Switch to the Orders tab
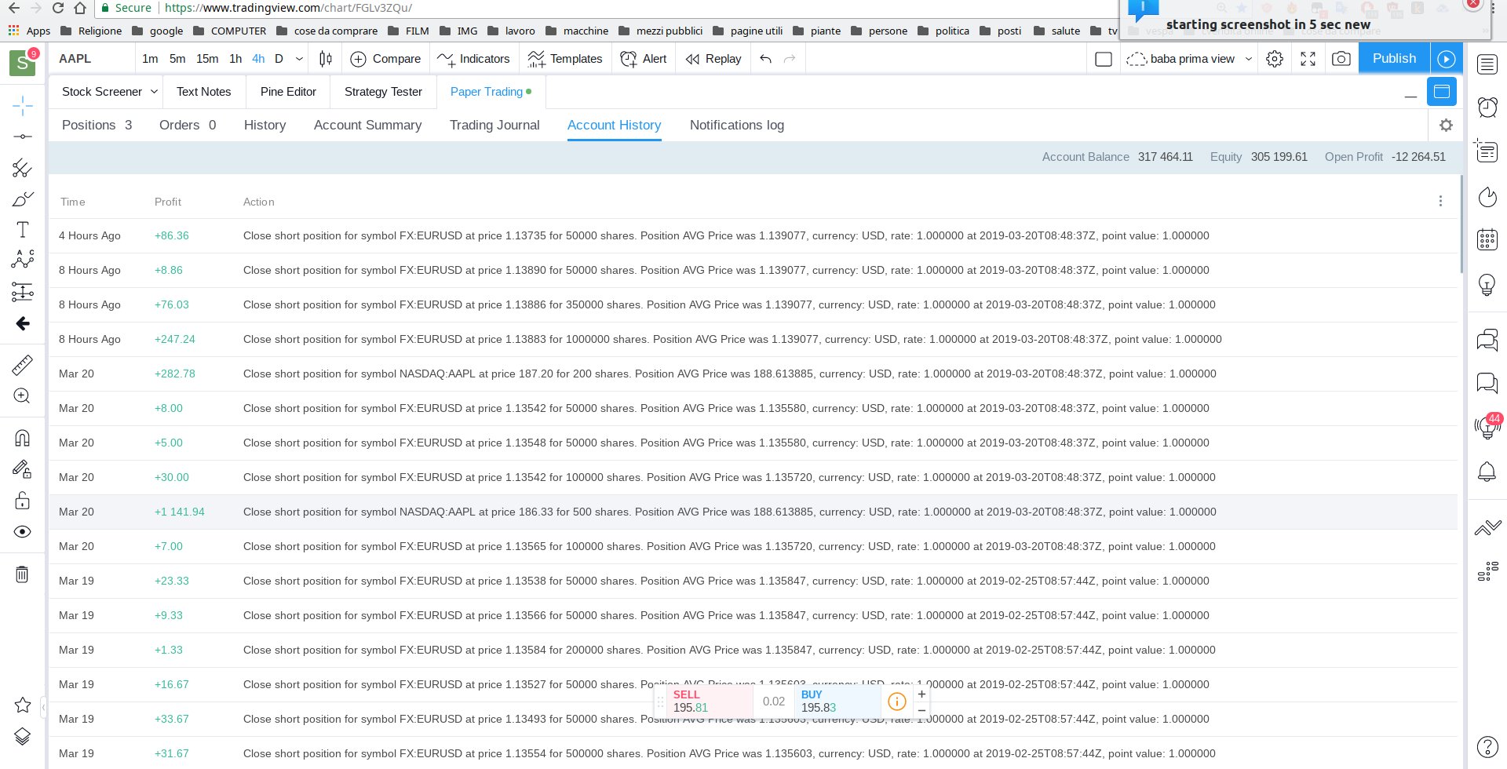Image resolution: width=1507 pixels, height=769 pixels. point(188,126)
